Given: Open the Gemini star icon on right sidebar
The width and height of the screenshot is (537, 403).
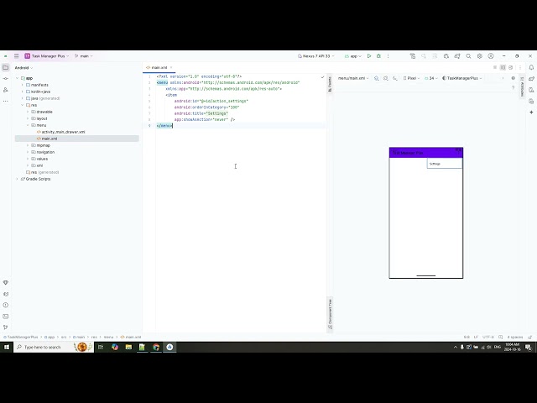Looking at the screenshot, I should (x=531, y=112).
